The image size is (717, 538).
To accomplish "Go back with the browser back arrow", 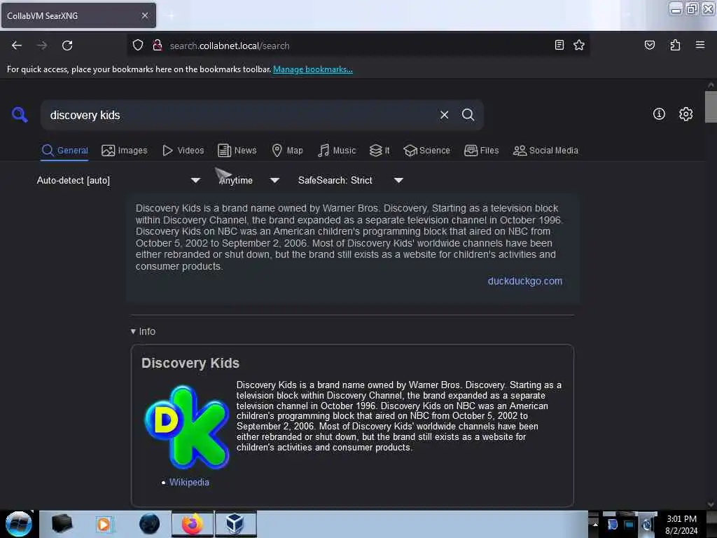I will point(17,46).
